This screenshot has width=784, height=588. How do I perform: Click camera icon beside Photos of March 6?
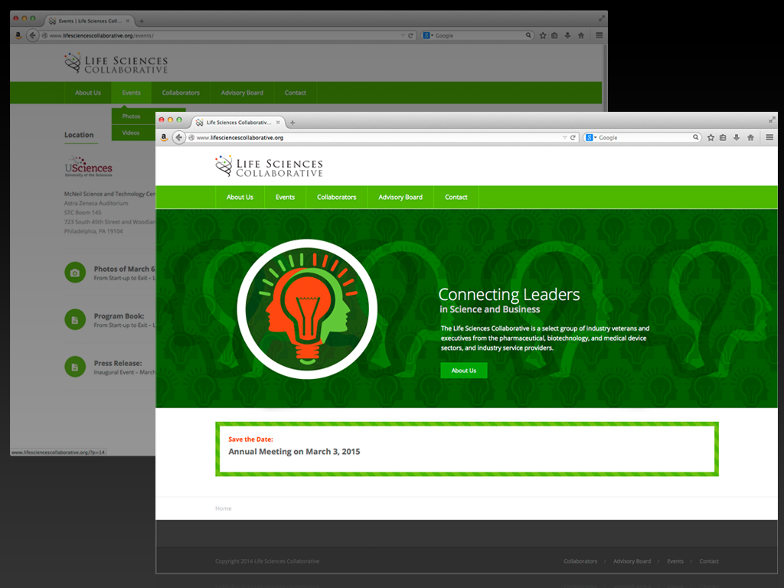(75, 273)
